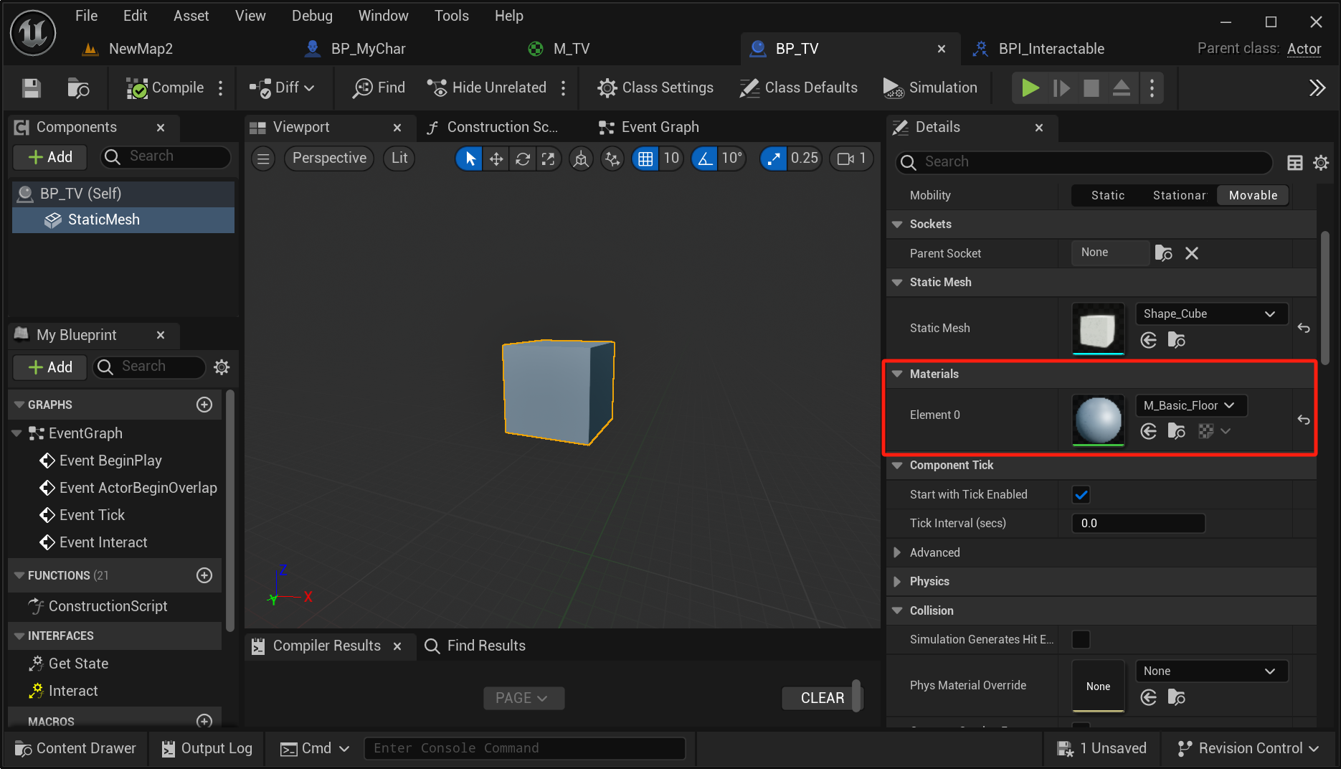This screenshot has height=769, width=1341.
Task: Open Perspective view mode dropdown
Action: 329,159
